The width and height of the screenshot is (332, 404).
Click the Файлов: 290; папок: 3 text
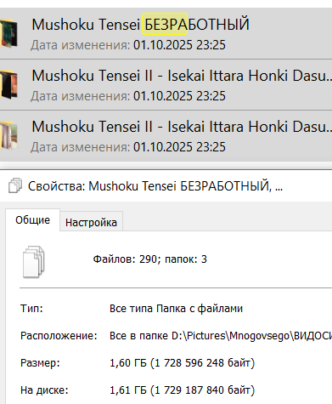(x=150, y=259)
